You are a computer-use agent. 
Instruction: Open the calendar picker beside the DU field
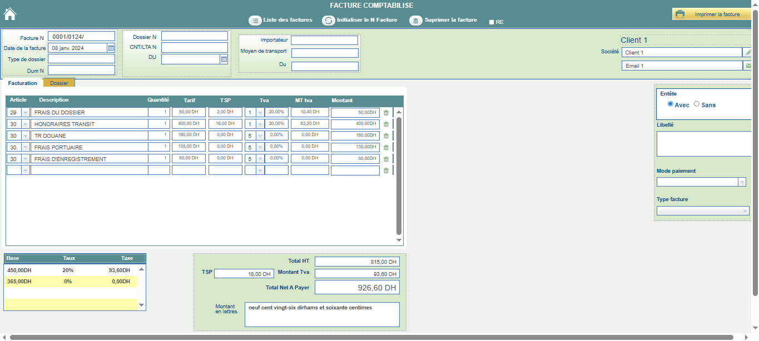[224, 59]
